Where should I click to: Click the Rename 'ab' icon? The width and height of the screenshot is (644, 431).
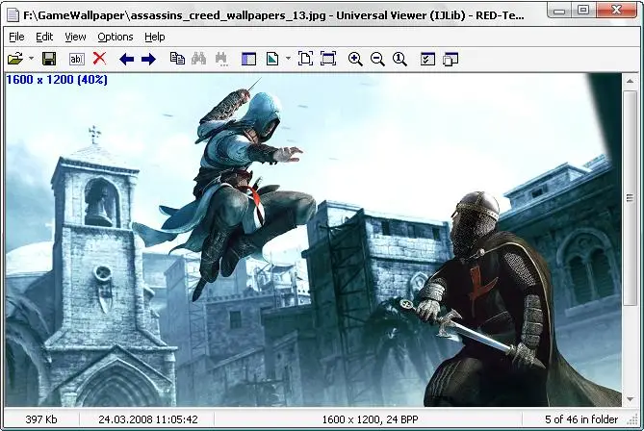coord(77,59)
